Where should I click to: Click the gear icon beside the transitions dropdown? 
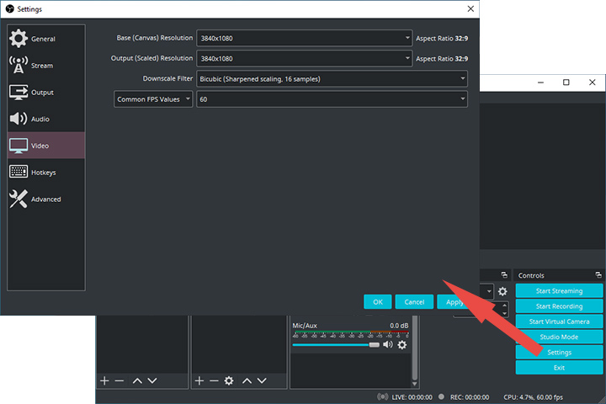click(x=502, y=291)
